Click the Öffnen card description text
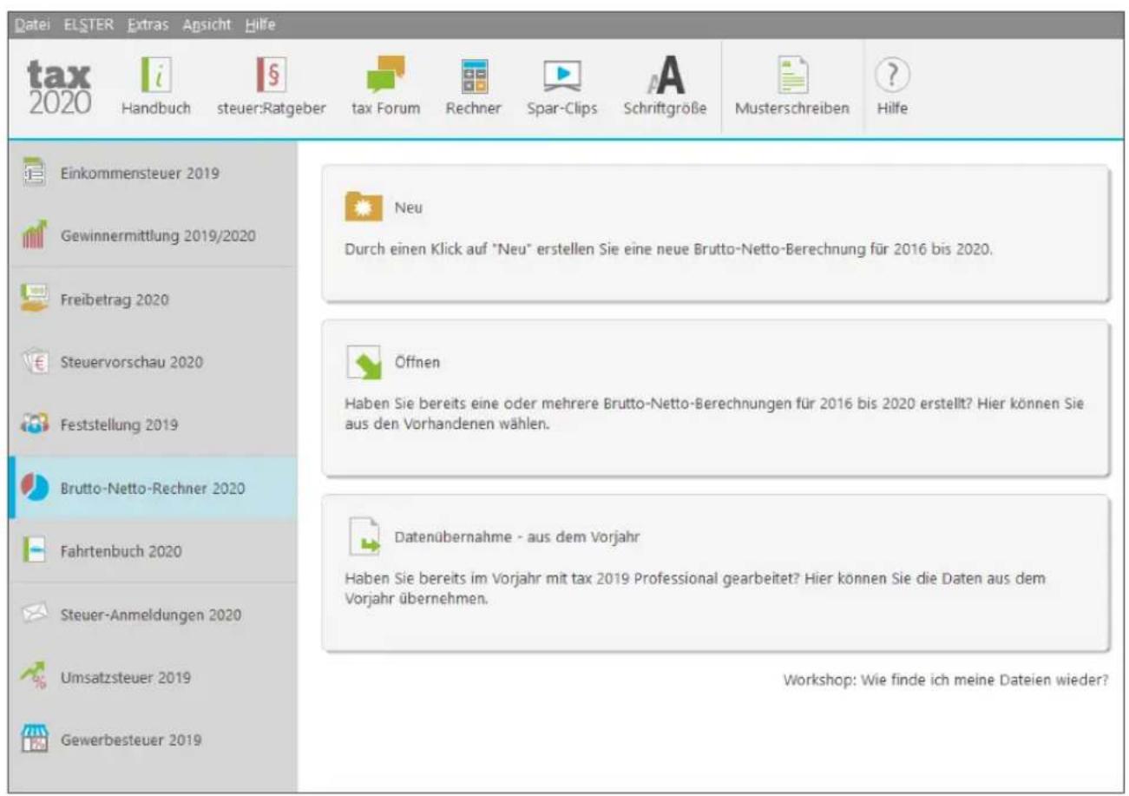1129x796 pixels. tap(714, 415)
